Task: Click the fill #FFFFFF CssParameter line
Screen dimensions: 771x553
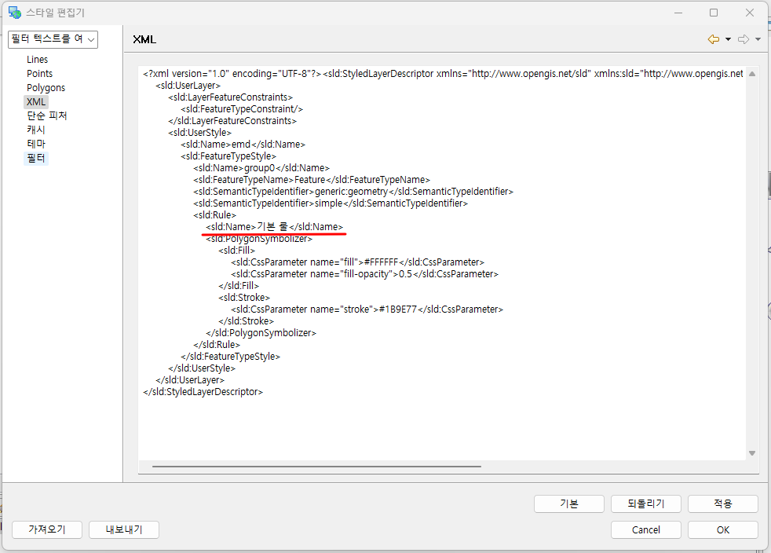Action: pyautogui.click(x=357, y=262)
